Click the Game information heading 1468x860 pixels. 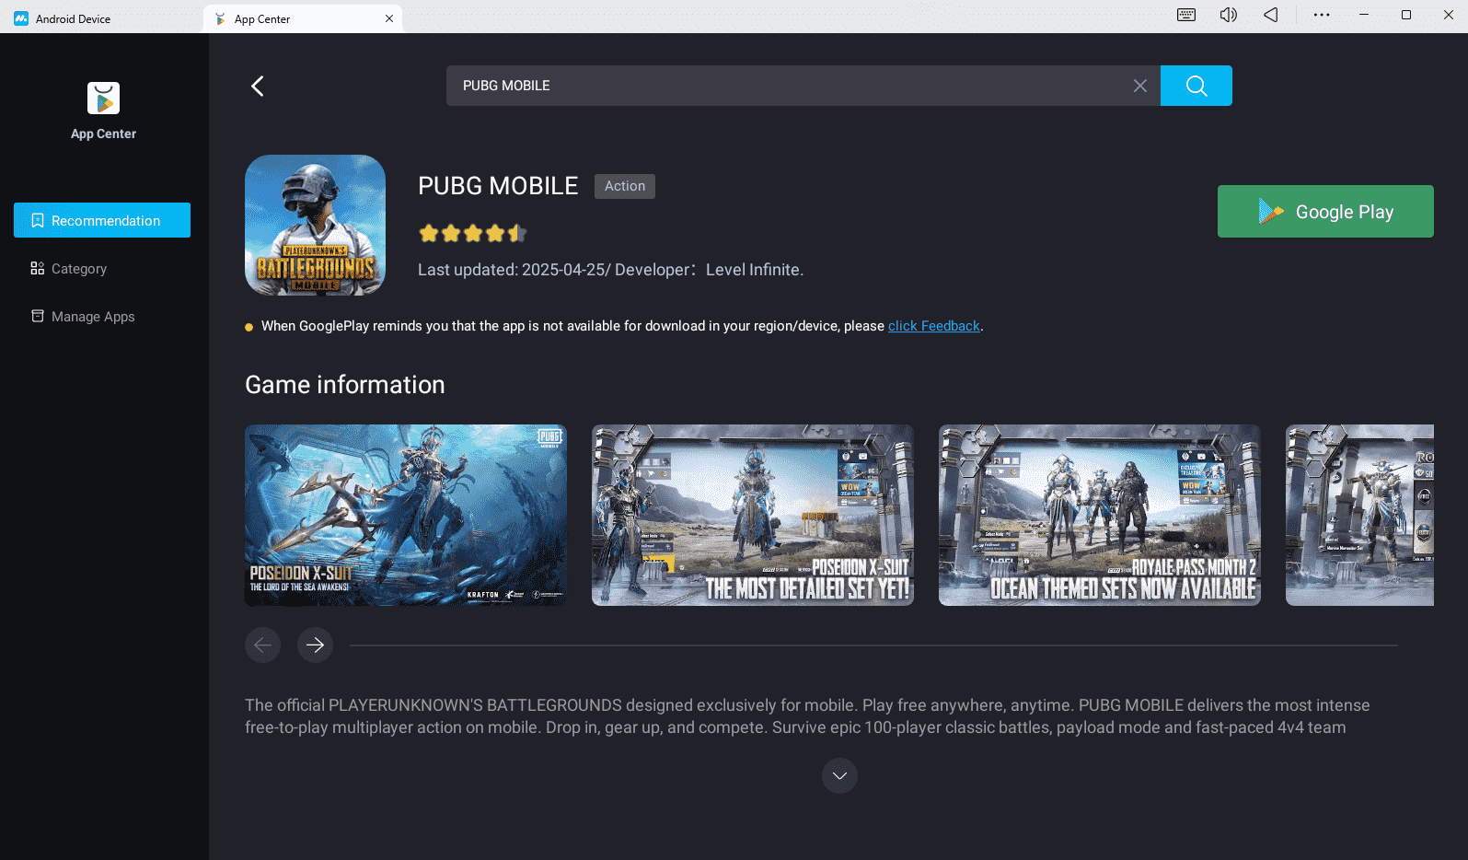345,385
